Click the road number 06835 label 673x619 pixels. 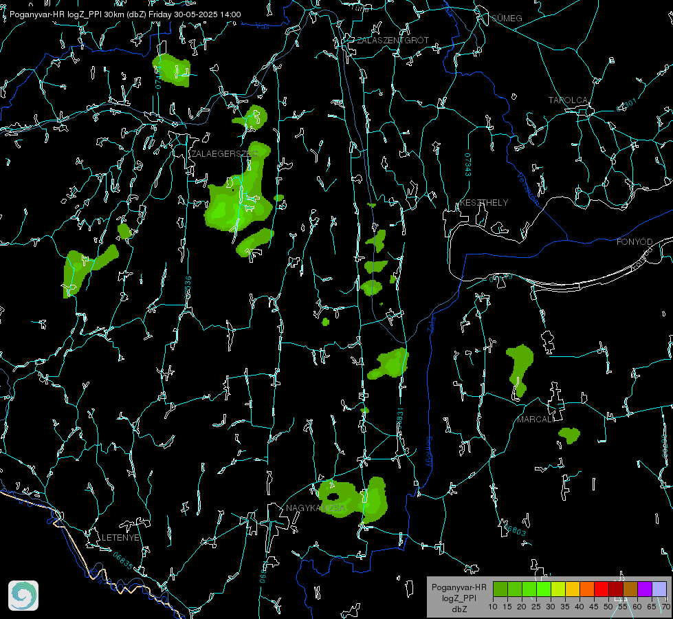click(x=123, y=561)
